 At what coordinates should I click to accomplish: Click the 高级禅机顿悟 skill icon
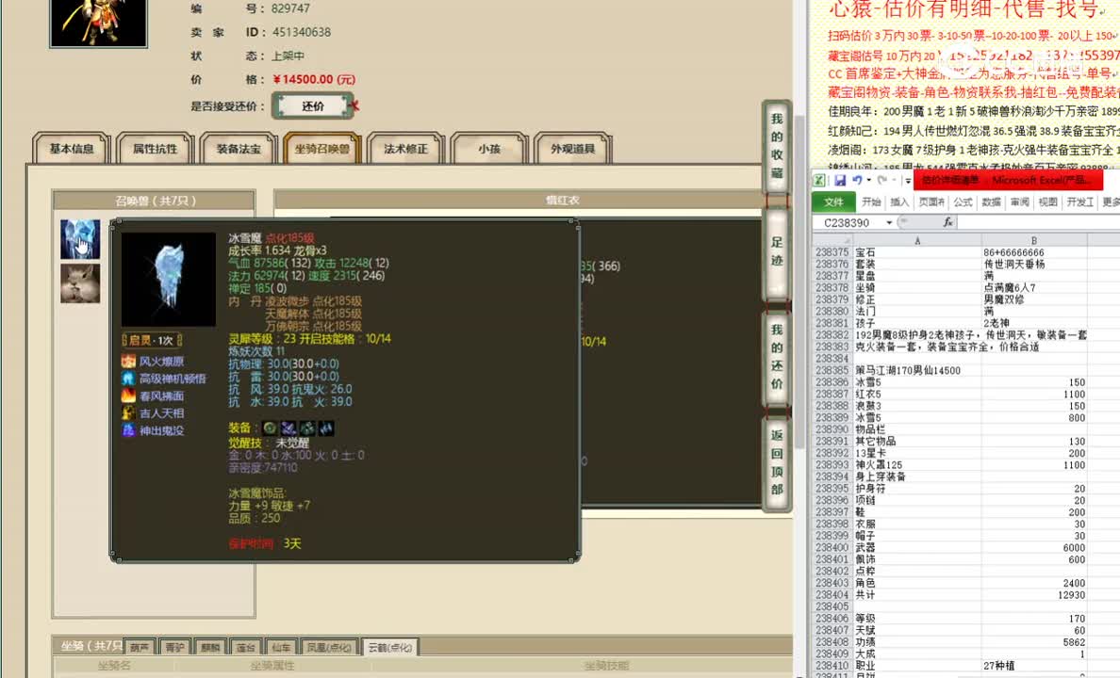coord(128,379)
